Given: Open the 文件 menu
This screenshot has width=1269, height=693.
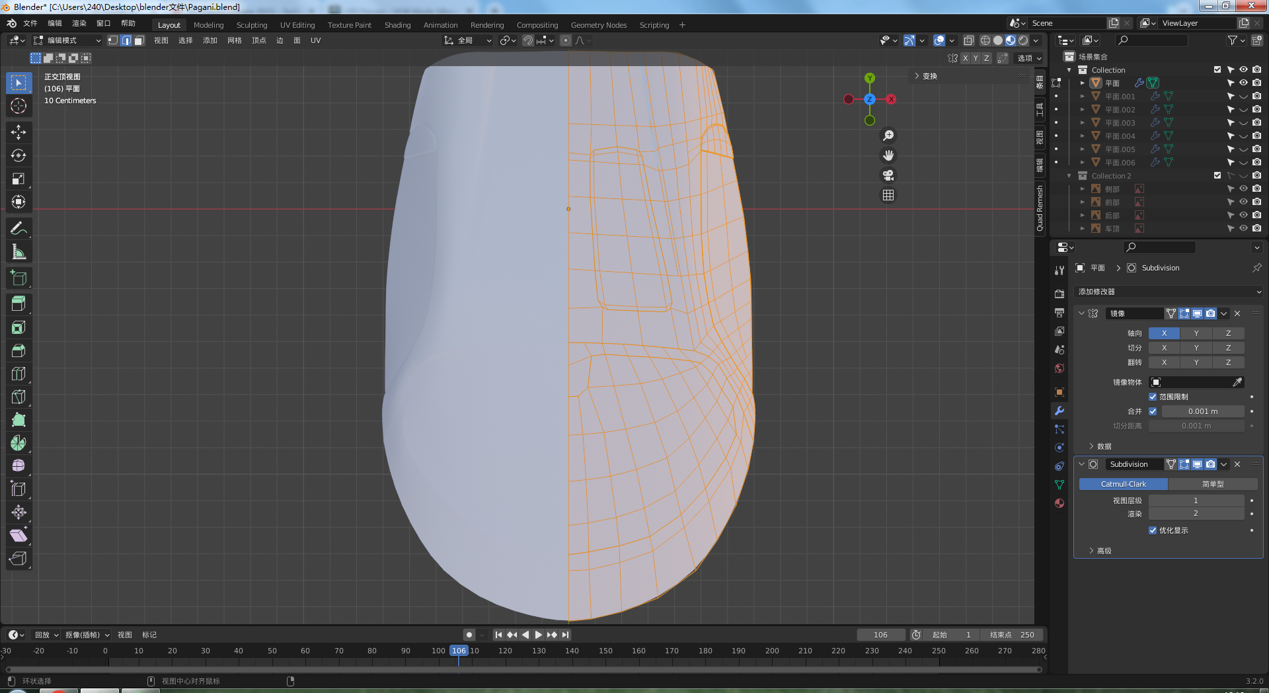Looking at the screenshot, I should [30, 23].
